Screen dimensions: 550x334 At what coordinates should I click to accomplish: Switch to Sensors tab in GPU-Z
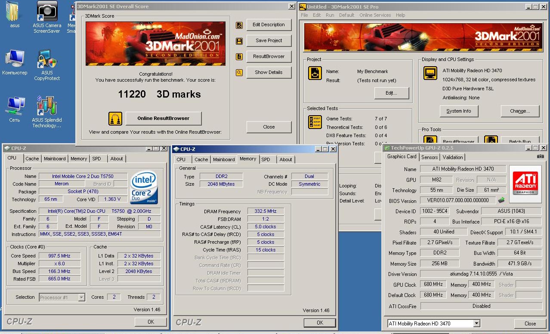click(x=429, y=157)
